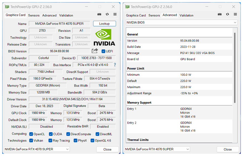Click the screenshot camera icon in left window
The height and width of the screenshot is (156, 243).
coord(99,14)
